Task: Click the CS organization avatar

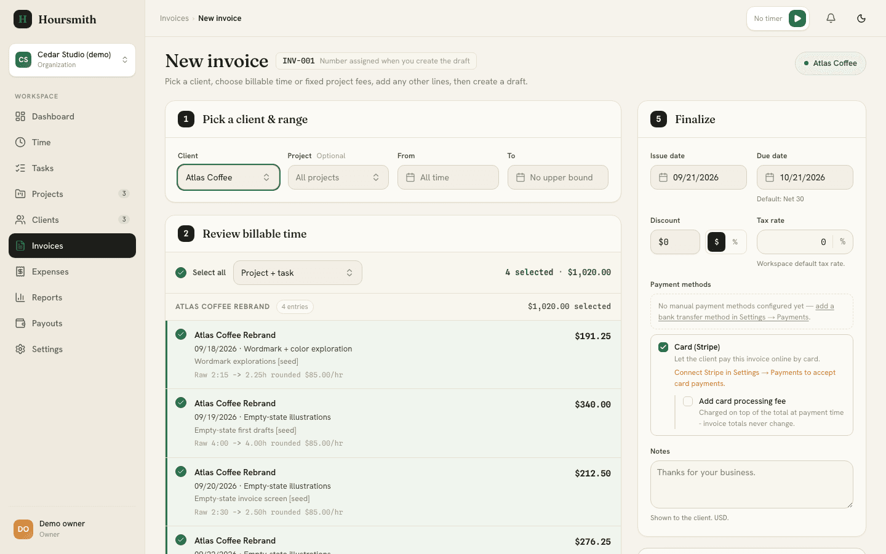Action: (23, 60)
